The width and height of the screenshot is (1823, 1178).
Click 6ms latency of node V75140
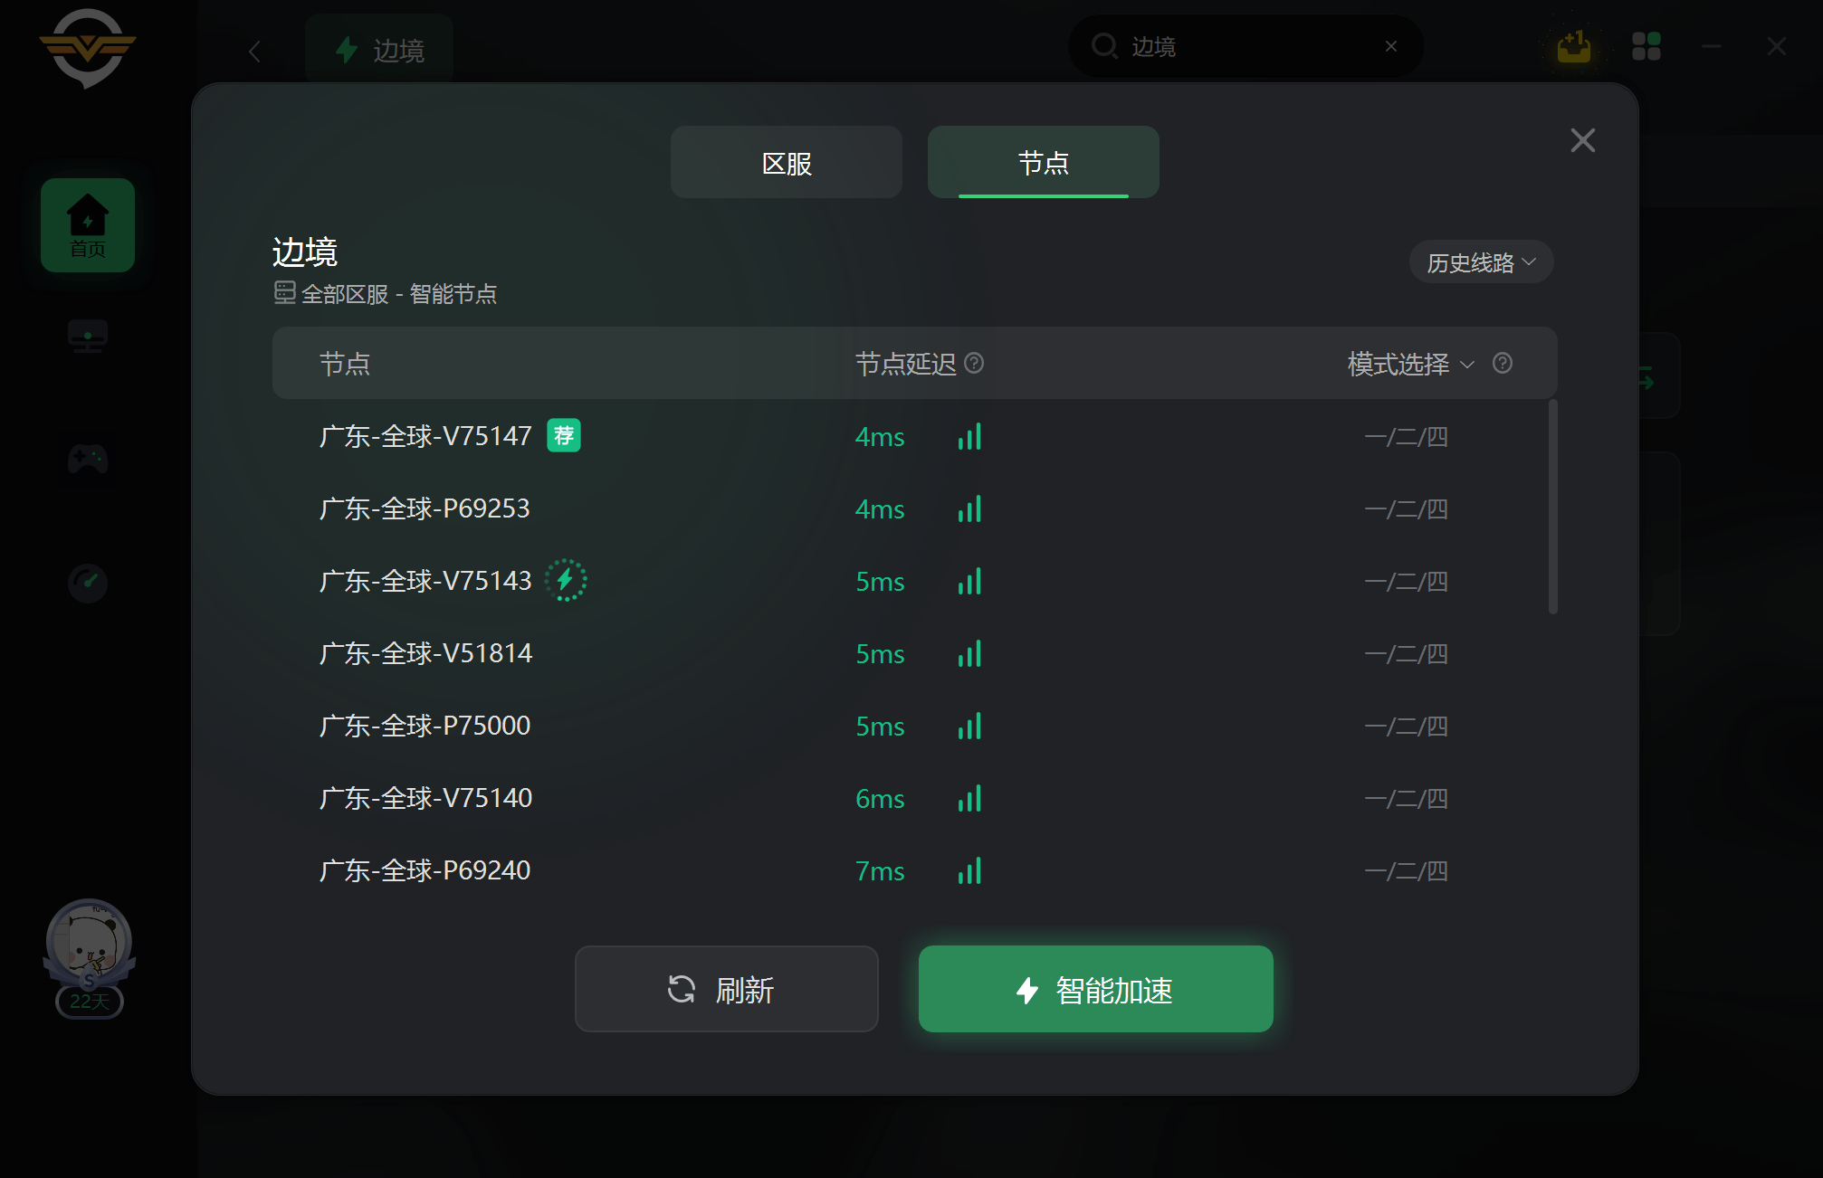pos(880,799)
